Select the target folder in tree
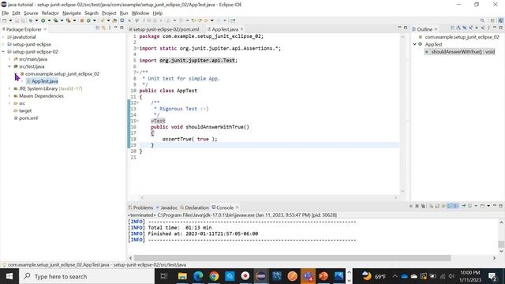Viewport: 505px width, 284px height. [x=25, y=110]
